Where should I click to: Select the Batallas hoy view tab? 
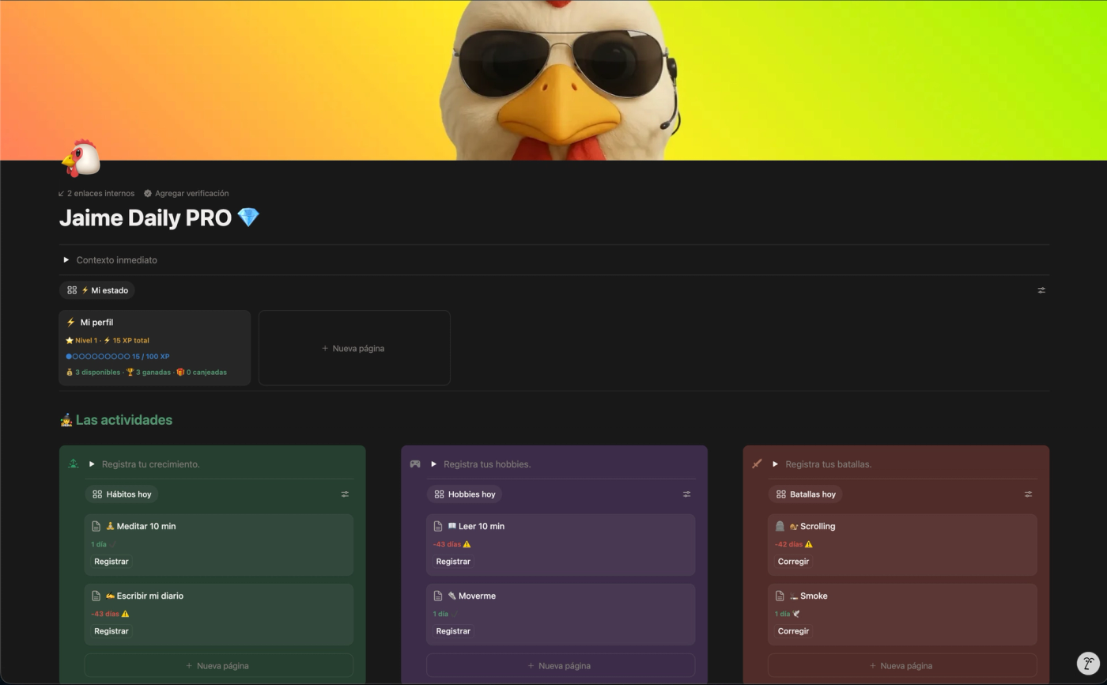coord(805,494)
